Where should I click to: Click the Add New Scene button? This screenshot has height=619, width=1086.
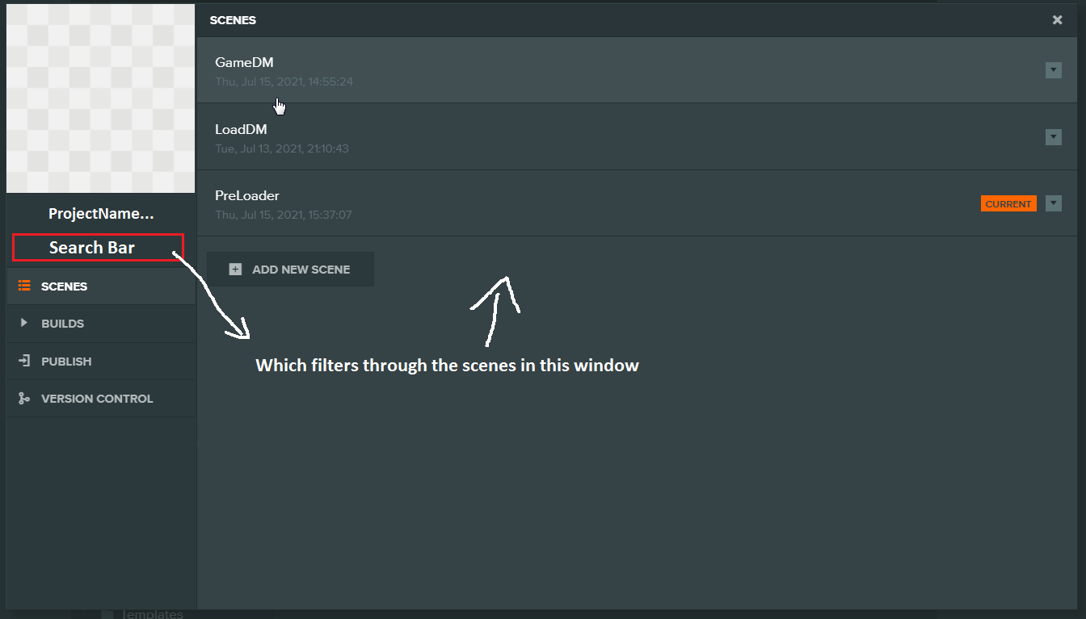click(x=291, y=269)
